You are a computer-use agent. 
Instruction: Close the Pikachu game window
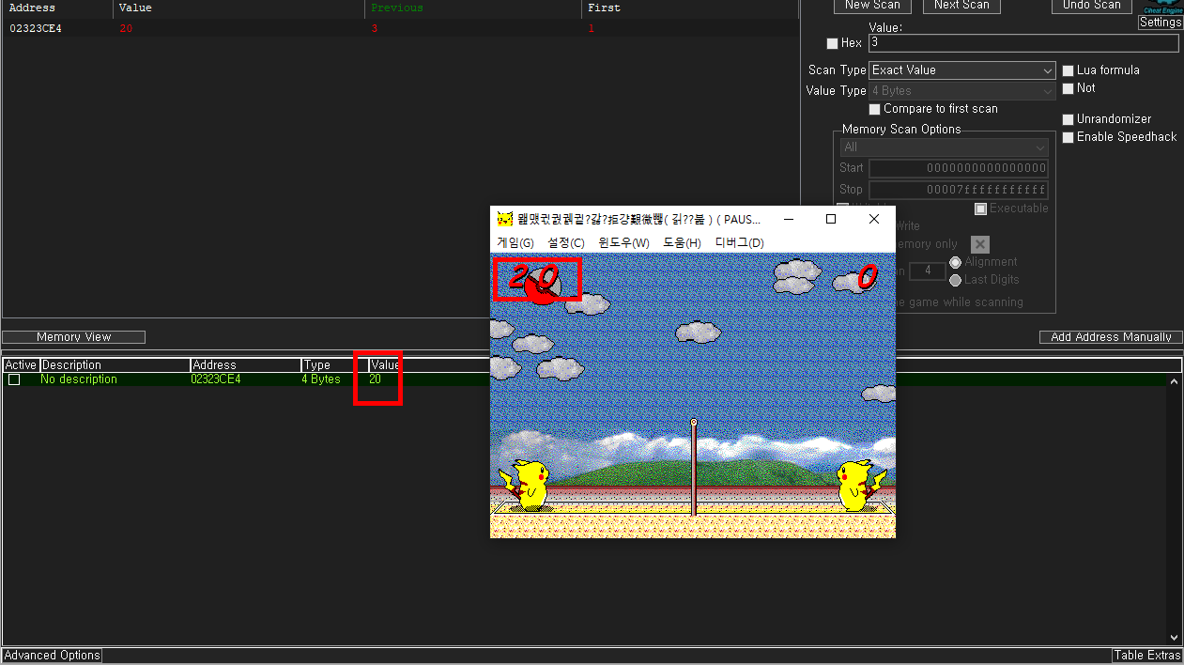(874, 219)
